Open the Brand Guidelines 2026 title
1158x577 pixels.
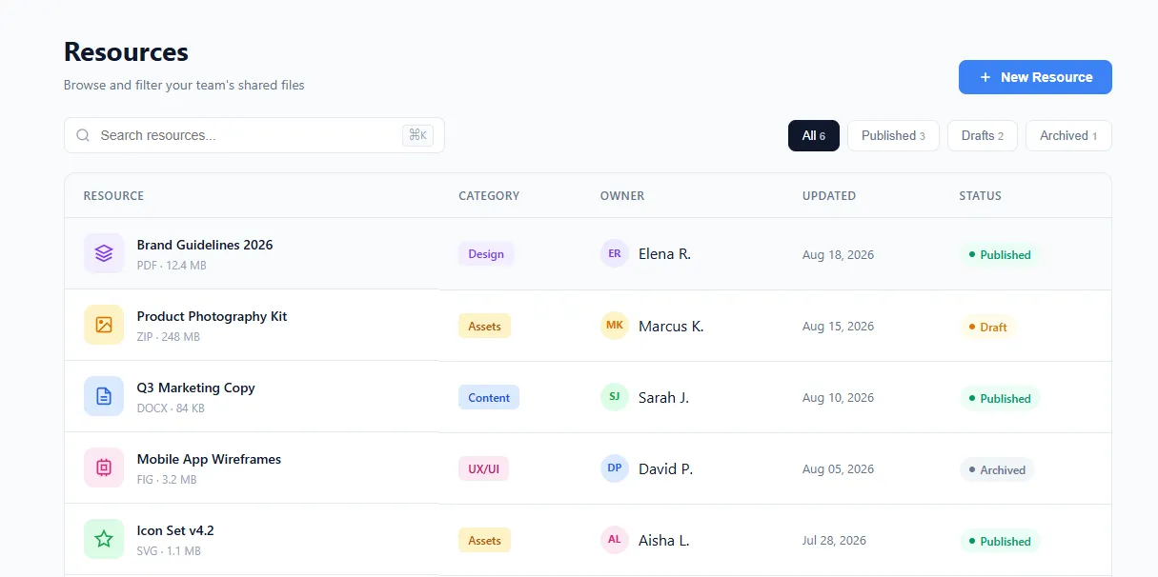(x=205, y=245)
